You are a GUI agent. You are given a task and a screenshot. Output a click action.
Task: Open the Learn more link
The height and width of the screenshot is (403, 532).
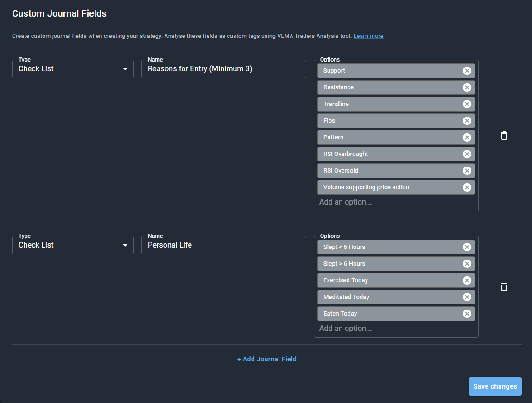pyautogui.click(x=368, y=36)
